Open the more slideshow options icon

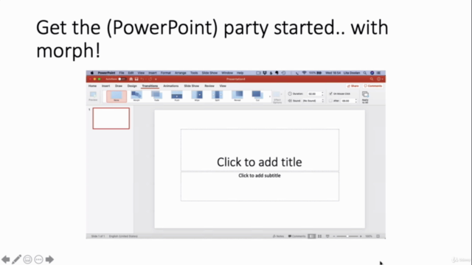38,259
